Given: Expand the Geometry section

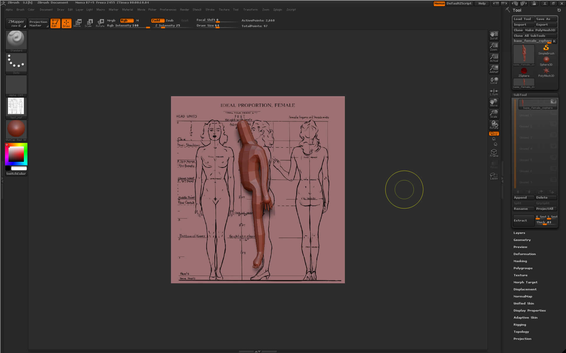Looking at the screenshot, I should 522,240.
